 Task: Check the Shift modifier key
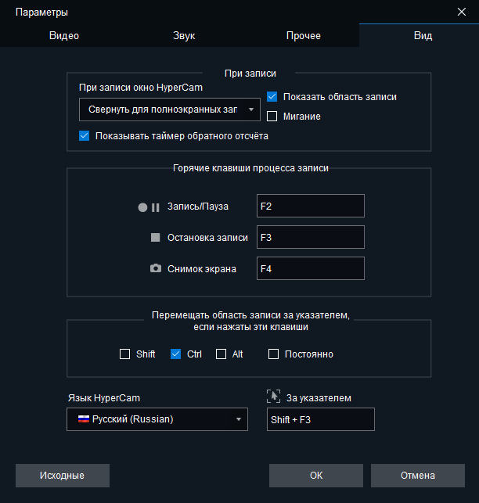coord(124,354)
